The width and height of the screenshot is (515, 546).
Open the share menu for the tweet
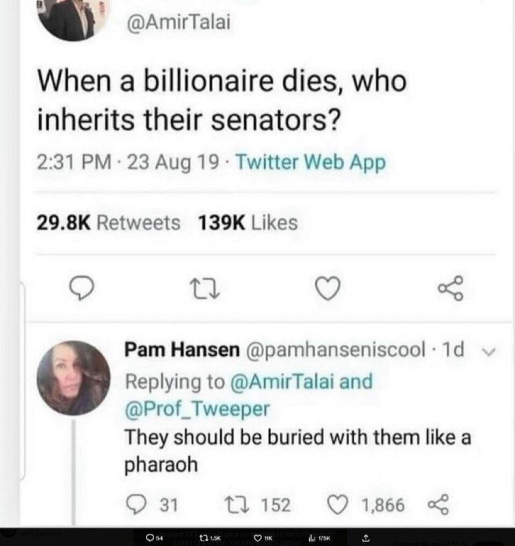[x=451, y=289]
